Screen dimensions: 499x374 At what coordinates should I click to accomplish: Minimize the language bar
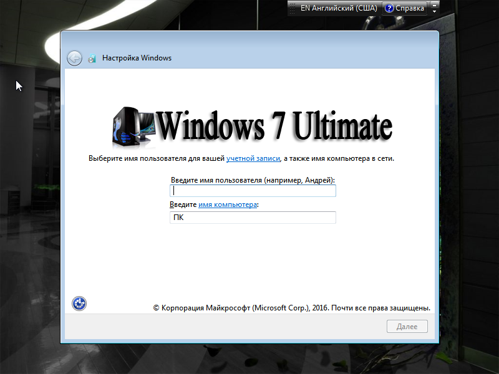(434, 5)
